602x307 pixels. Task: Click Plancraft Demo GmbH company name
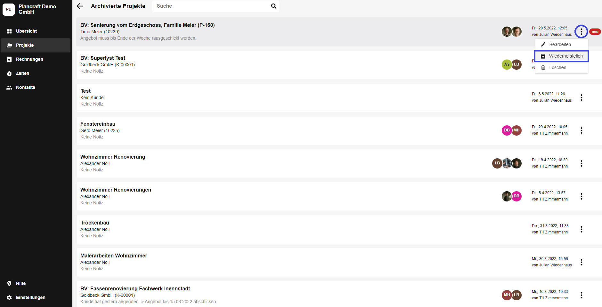coord(37,9)
